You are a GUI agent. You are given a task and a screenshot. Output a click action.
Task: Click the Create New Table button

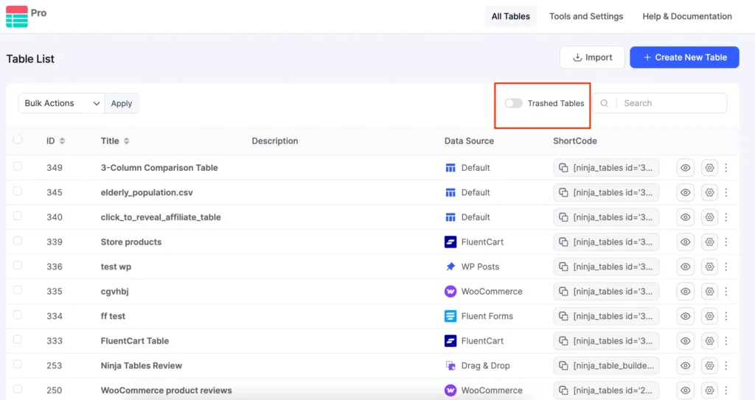click(684, 57)
